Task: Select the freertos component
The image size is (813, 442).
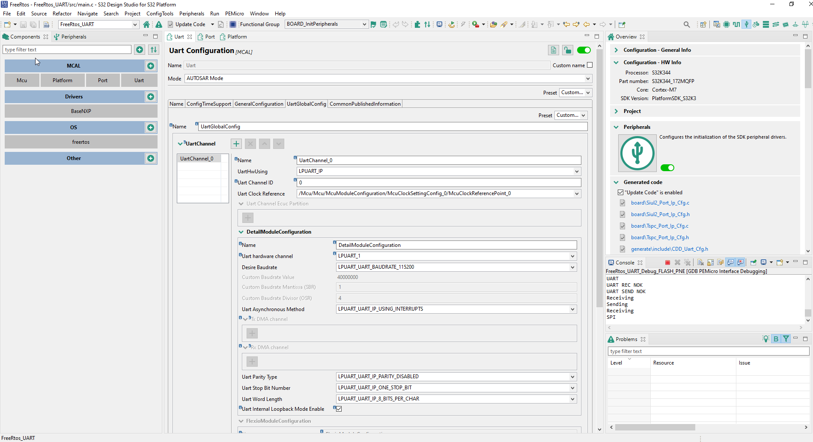Action: click(81, 142)
